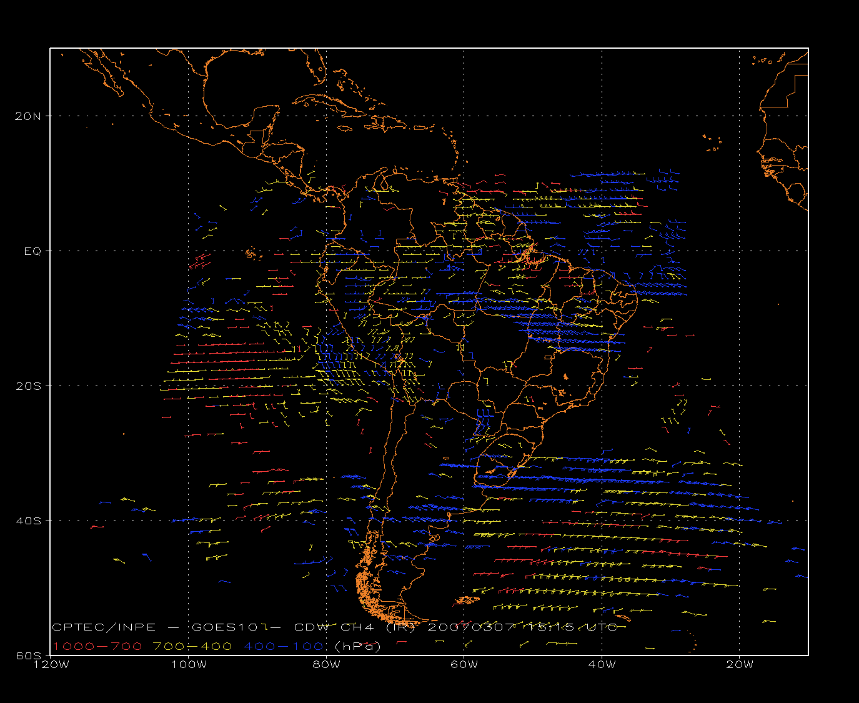Click the 15:15 UTC time text
Screen dimensions: 859x703
point(573,627)
